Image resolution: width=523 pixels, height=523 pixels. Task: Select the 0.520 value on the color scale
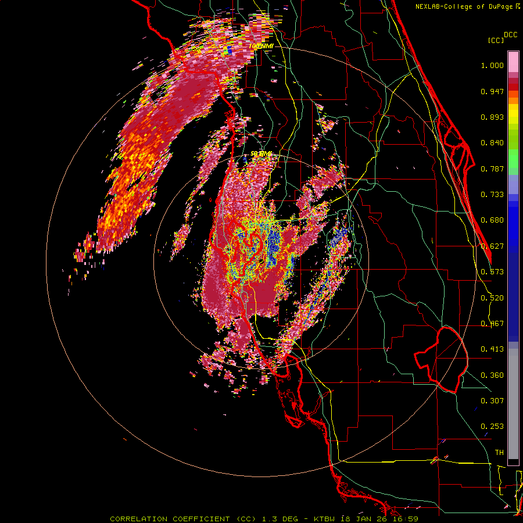tap(492, 298)
